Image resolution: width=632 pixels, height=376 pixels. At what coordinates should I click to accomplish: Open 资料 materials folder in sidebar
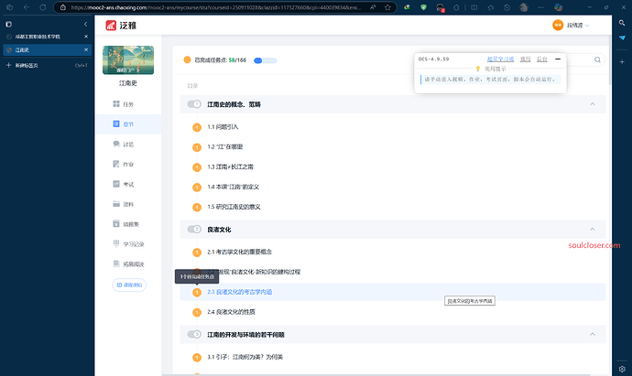(123, 204)
